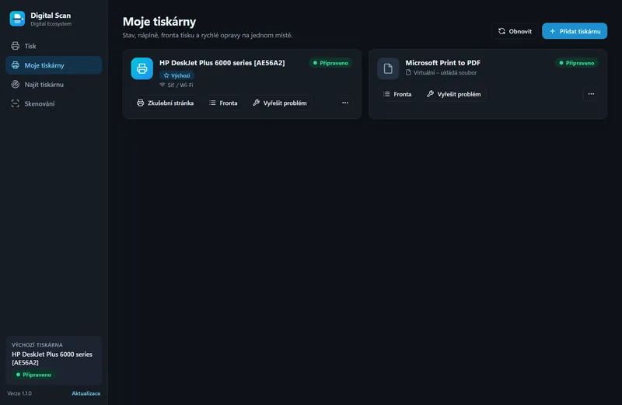Viewport: 622px width, 405px height.
Task: Click Vyřešit problém on HP DeskJet card
Action: coord(280,103)
